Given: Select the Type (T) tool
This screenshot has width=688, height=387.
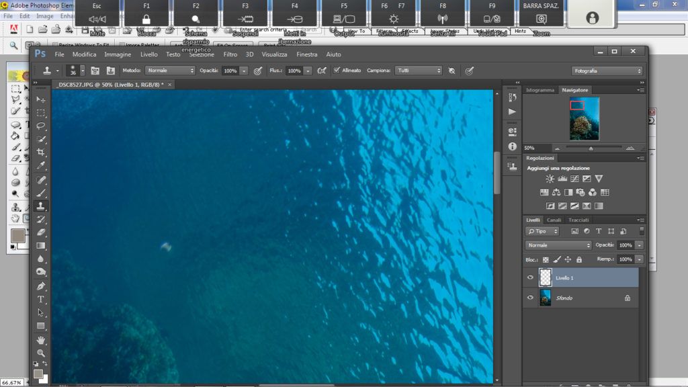Looking at the screenshot, I should point(41,299).
